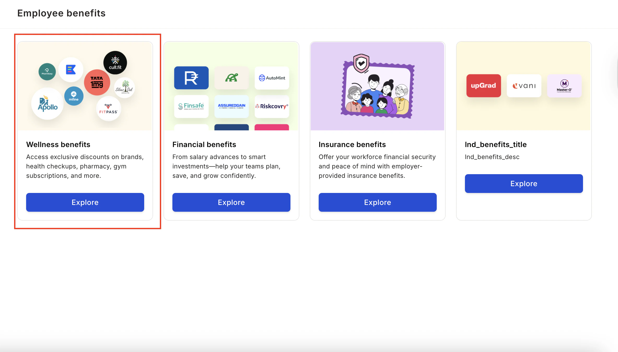Click the AssuredGain logo tile

click(232, 106)
